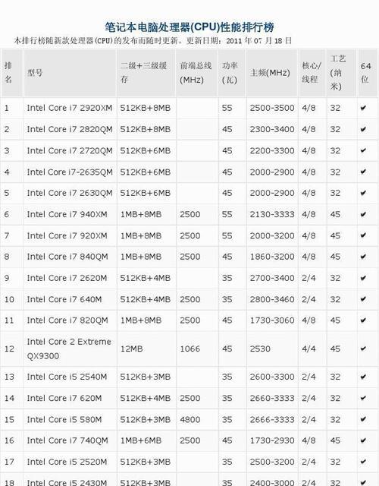Screen dimensions: 379x486
Task: Open the Intel Core i7-2635QM entry
Action: point(70,172)
